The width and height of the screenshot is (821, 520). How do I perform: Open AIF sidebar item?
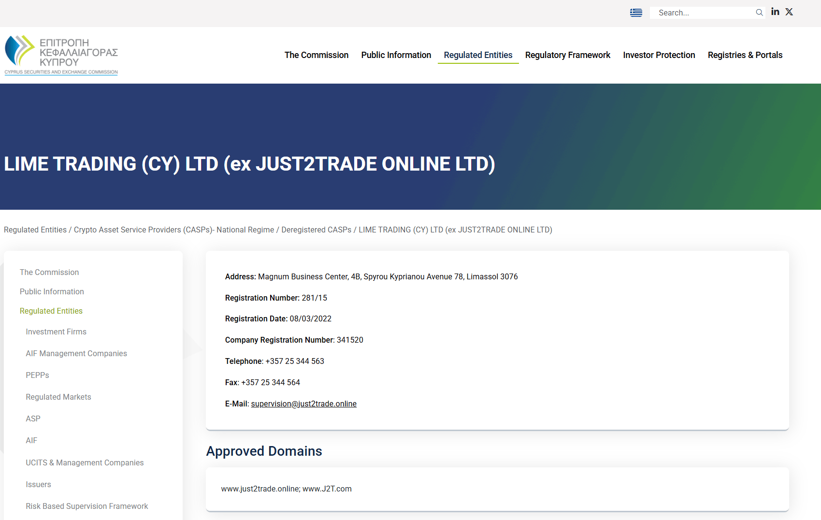click(31, 440)
